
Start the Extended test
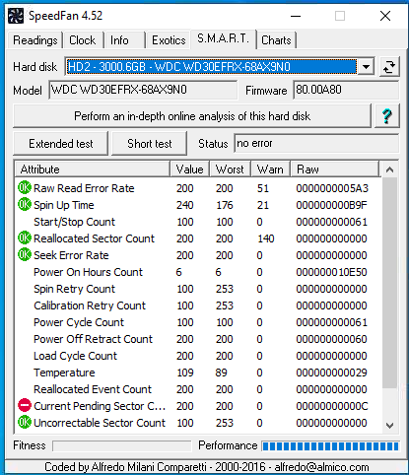(61, 144)
